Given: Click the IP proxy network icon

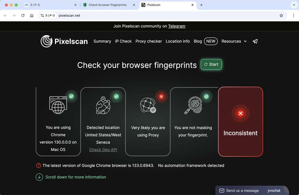Looking at the screenshot, I should click(148, 105).
